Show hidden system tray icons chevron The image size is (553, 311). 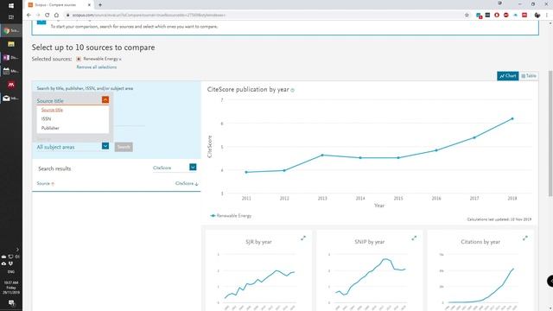point(17,250)
